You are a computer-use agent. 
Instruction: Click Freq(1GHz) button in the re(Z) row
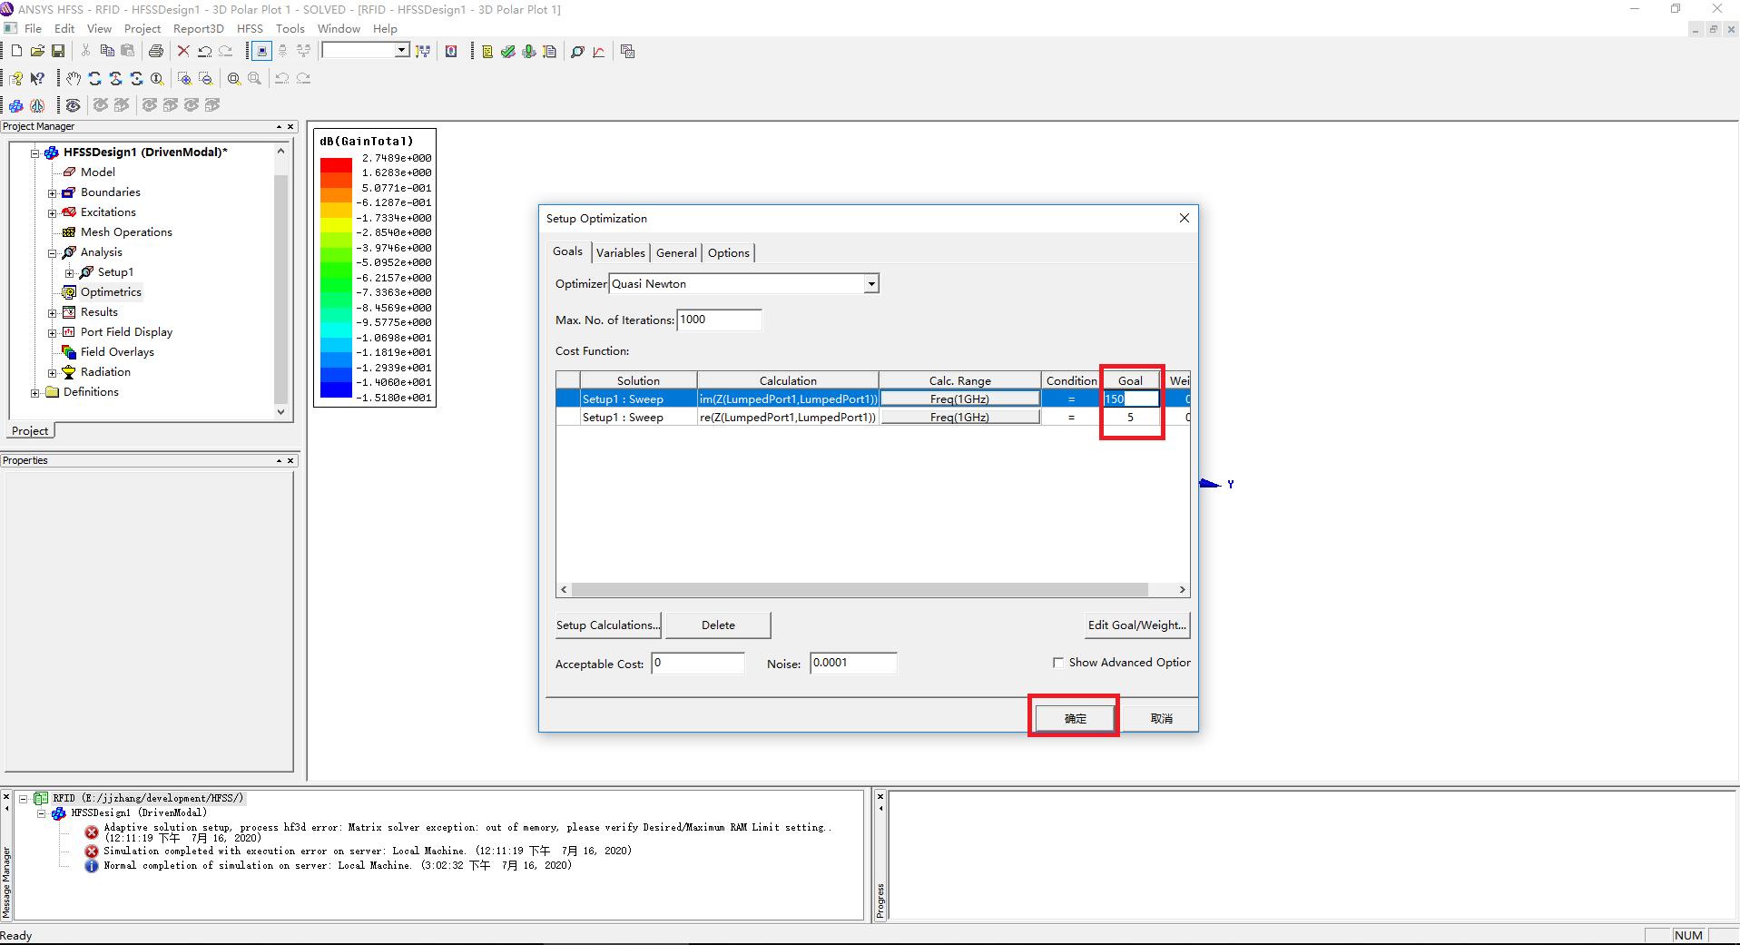pos(959,418)
